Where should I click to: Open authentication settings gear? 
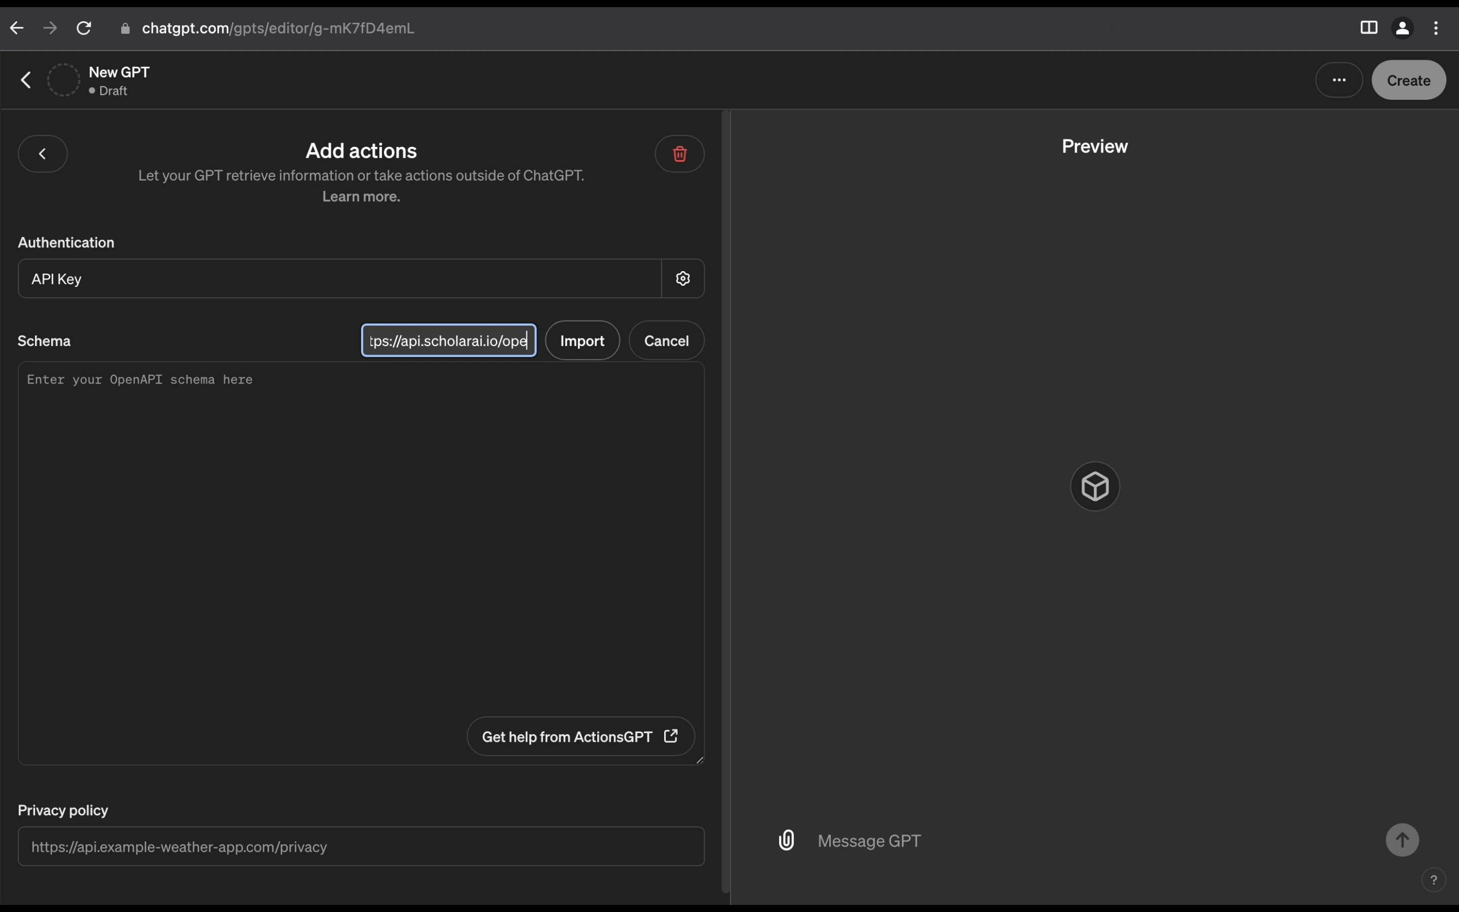683,279
